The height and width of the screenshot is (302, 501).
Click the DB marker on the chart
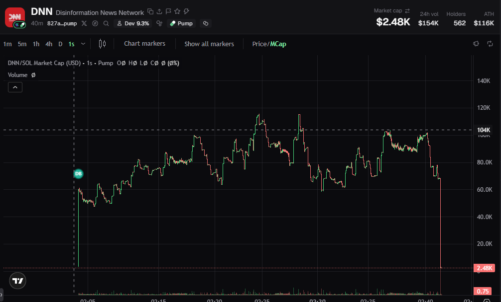point(78,174)
